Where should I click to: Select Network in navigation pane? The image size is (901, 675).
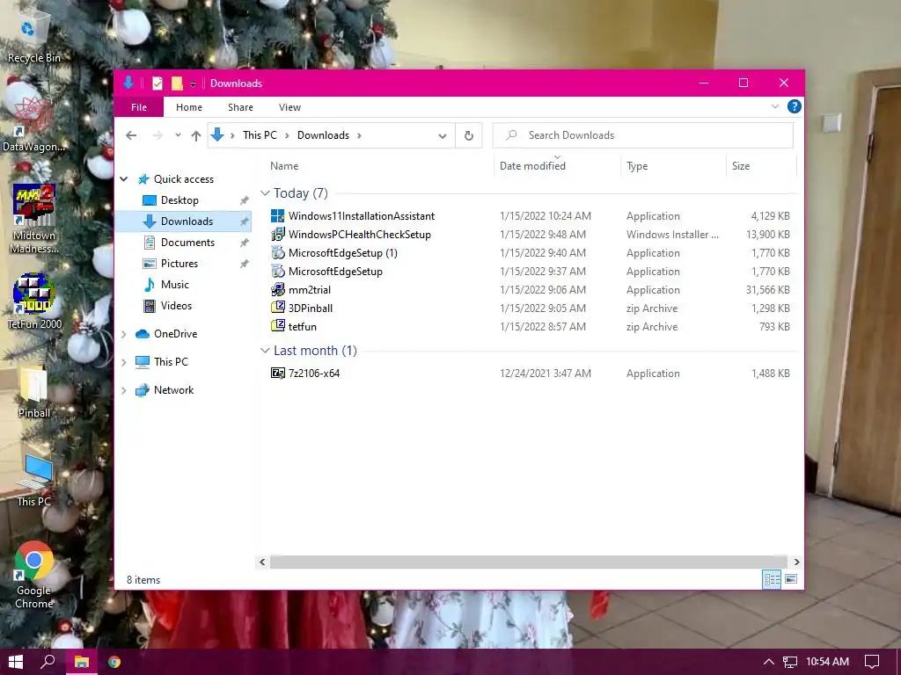pos(173,390)
